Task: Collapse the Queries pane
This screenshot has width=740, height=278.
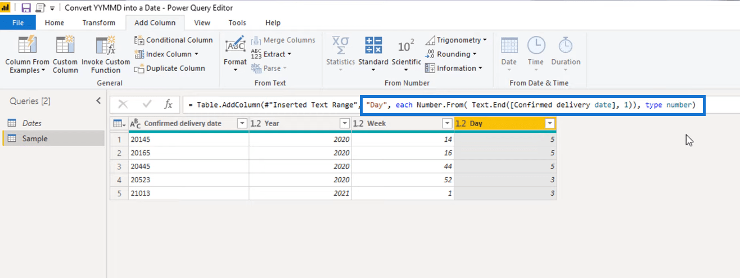Action: tap(98, 101)
